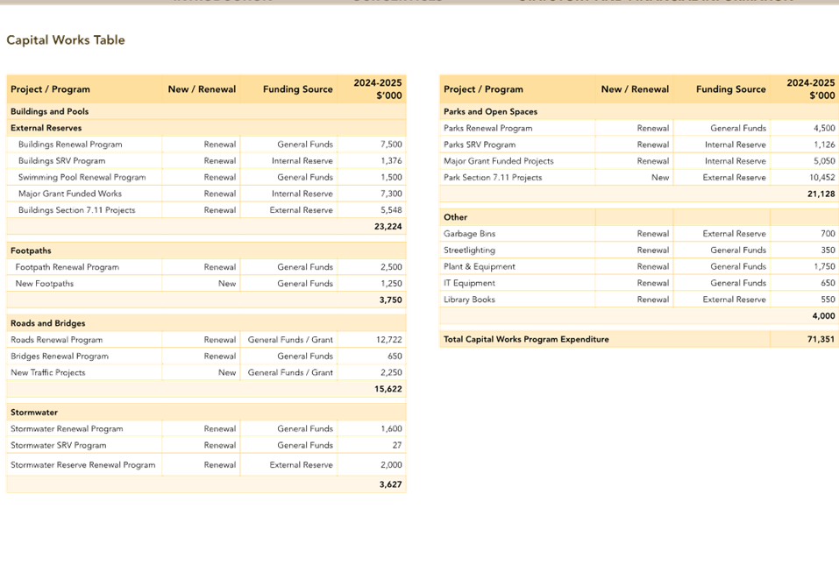Viewport: 839px width, 579px height.
Task: Click the Parks Renewal Program amount 4,500
Action: click(x=824, y=128)
